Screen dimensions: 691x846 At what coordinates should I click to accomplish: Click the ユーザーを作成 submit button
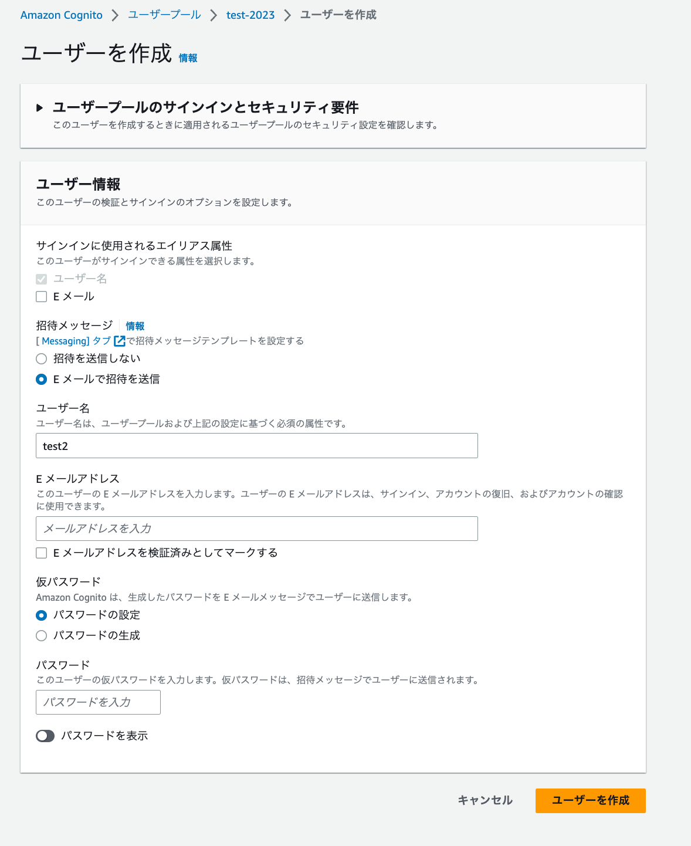tap(590, 800)
